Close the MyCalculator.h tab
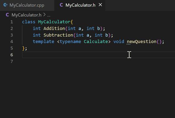Screen dimensions: 175x118 click(x=100, y=5)
